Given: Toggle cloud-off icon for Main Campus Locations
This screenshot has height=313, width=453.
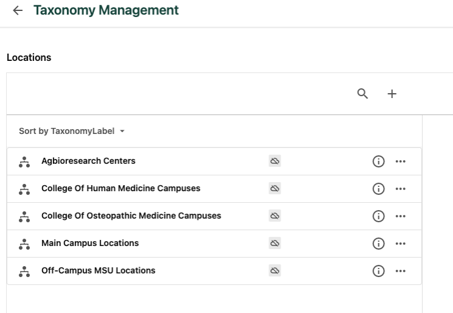Looking at the screenshot, I should 275,244.
